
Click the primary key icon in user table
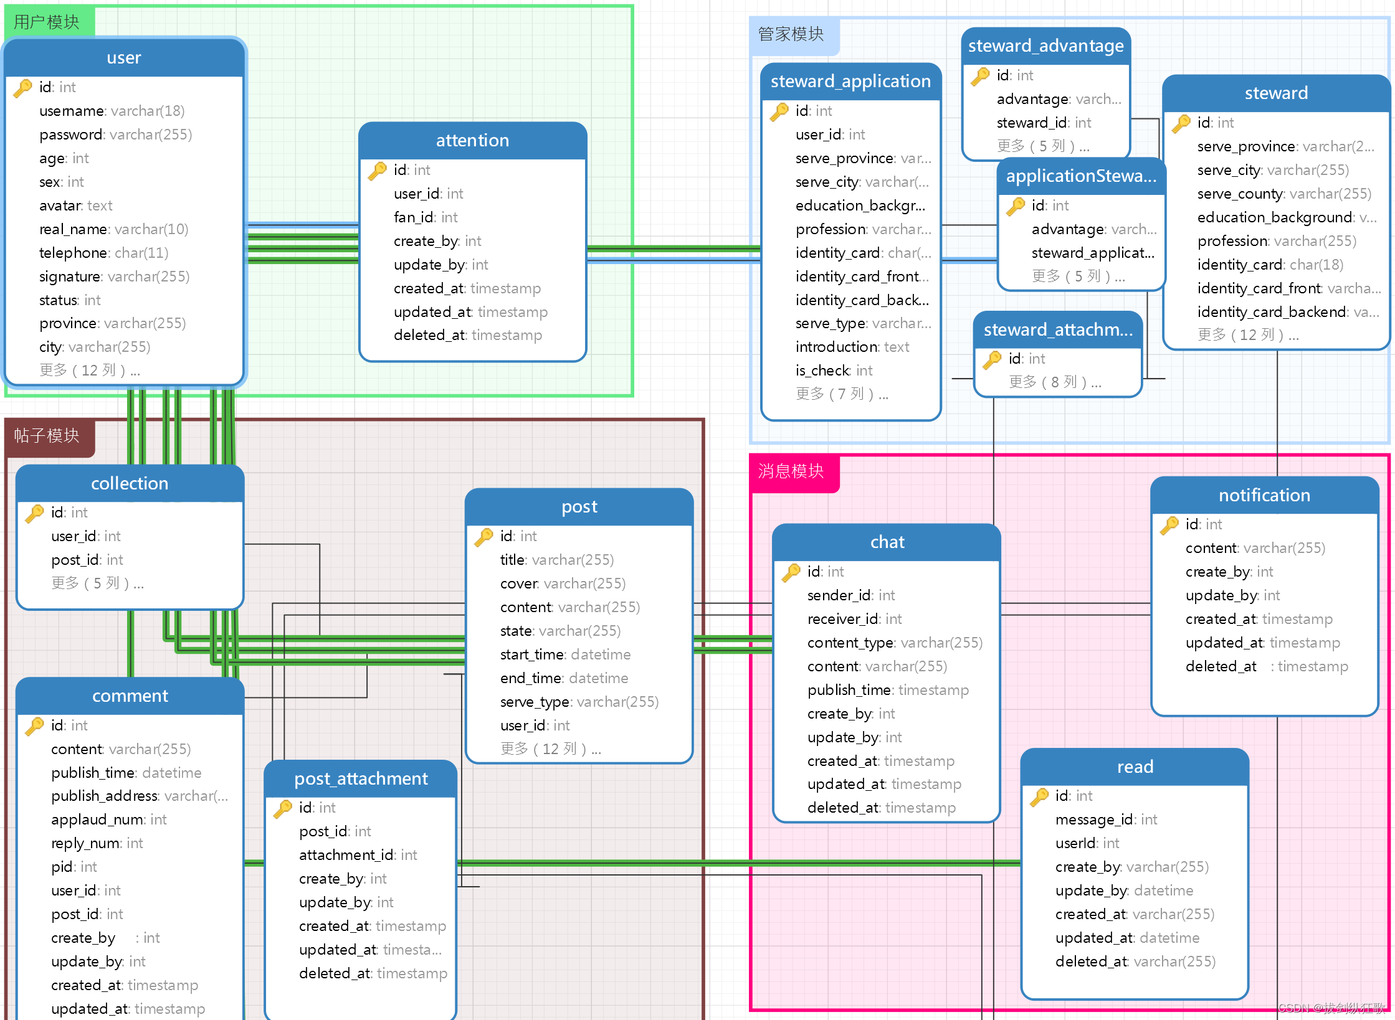[23, 88]
